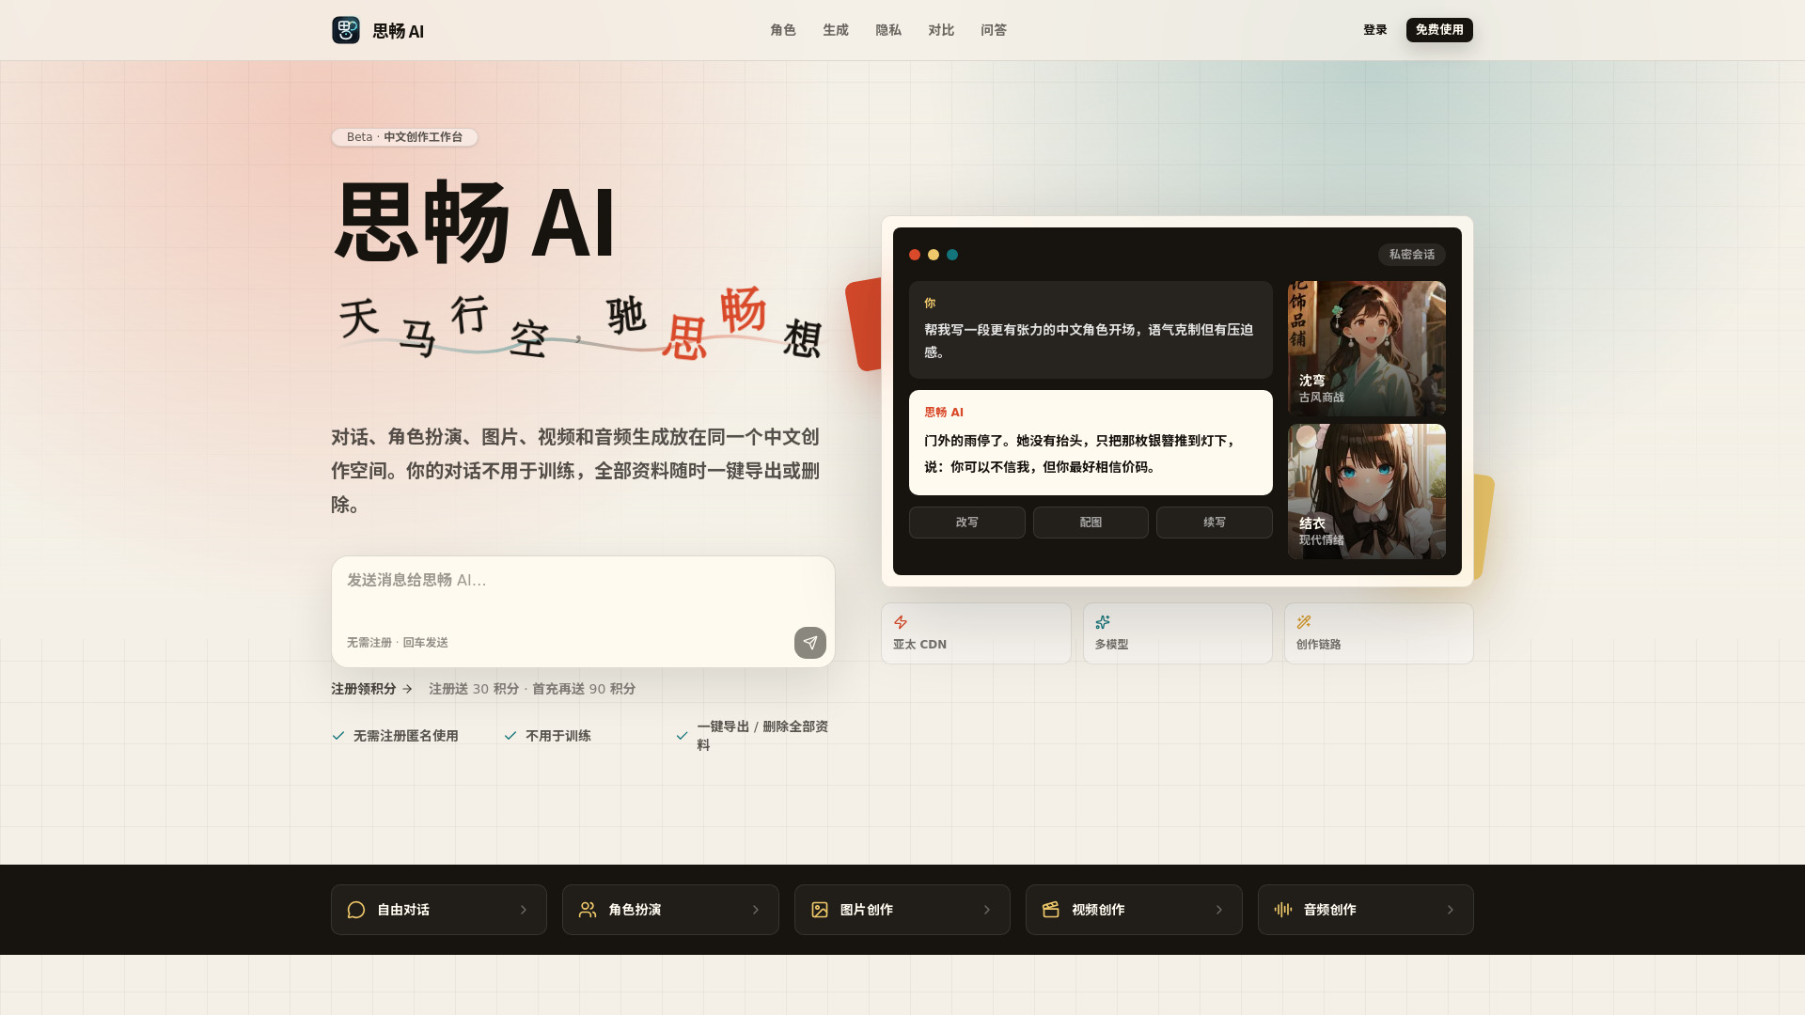Click the 免费使用 button

[1439, 30]
